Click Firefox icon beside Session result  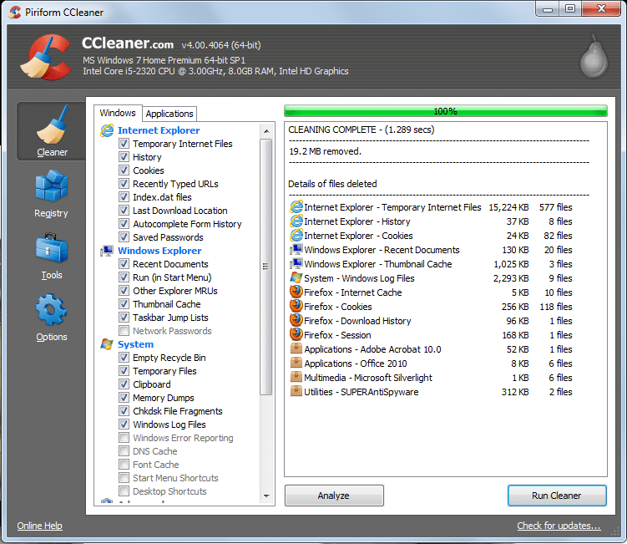tap(296, 334)
